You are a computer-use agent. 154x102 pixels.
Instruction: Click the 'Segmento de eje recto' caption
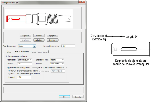click(131, 62)
